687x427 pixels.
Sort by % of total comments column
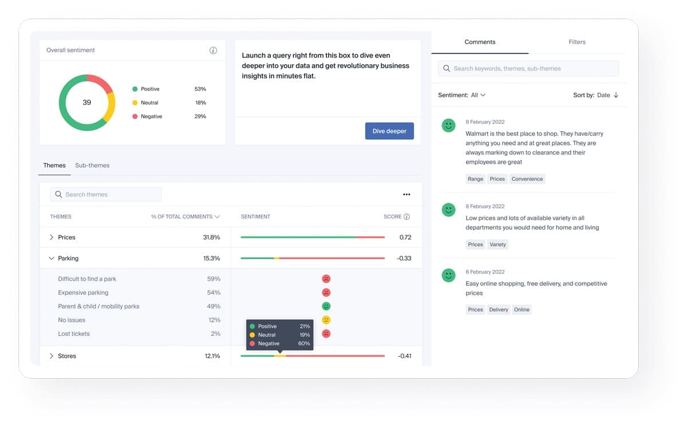tap(185, 217)
